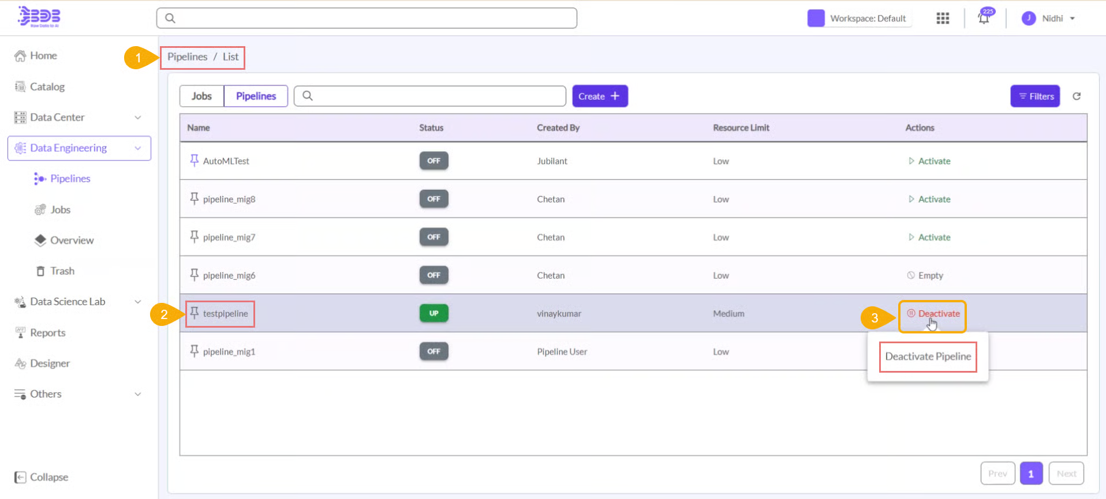The image size is (1106, 499).
Task: Switch to the Jobs tab
Action: point(201,96)
